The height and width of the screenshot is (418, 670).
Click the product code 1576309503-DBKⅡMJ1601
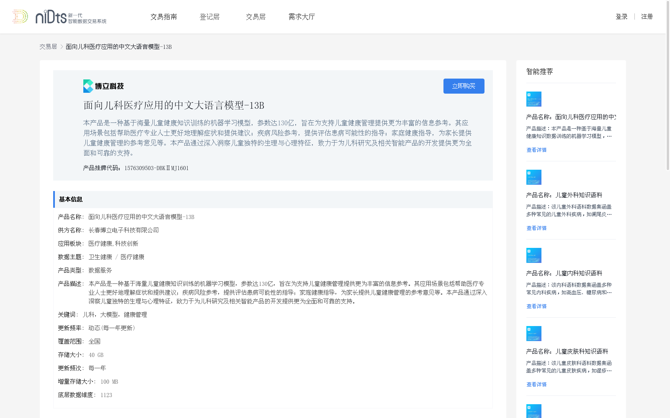tap(157, 168)
